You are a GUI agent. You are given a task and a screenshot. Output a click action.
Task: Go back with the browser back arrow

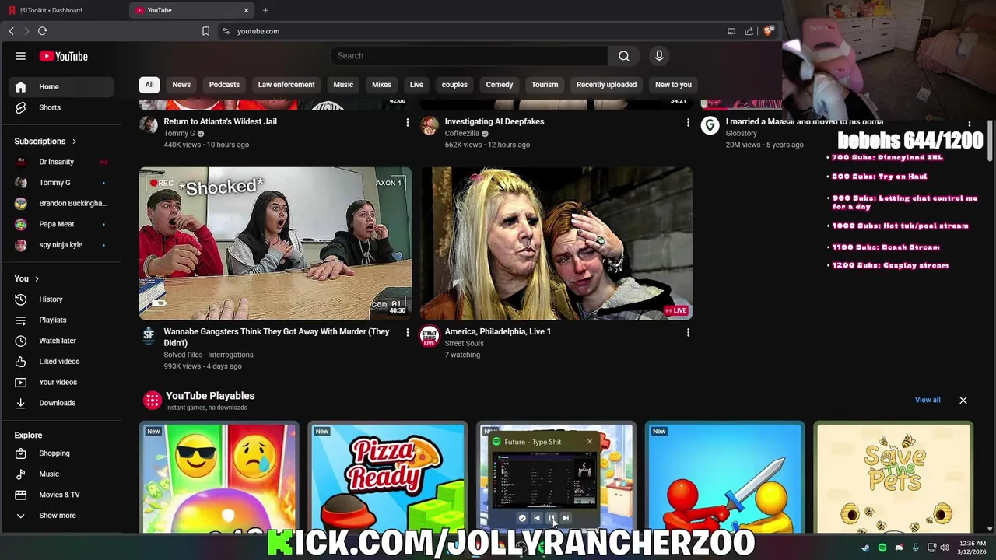(11, 31)
